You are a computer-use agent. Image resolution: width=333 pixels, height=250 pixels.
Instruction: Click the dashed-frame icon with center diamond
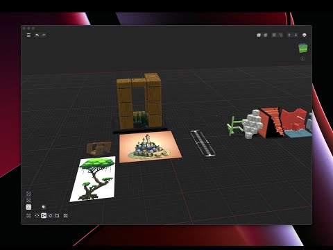[x=28, y=200]
